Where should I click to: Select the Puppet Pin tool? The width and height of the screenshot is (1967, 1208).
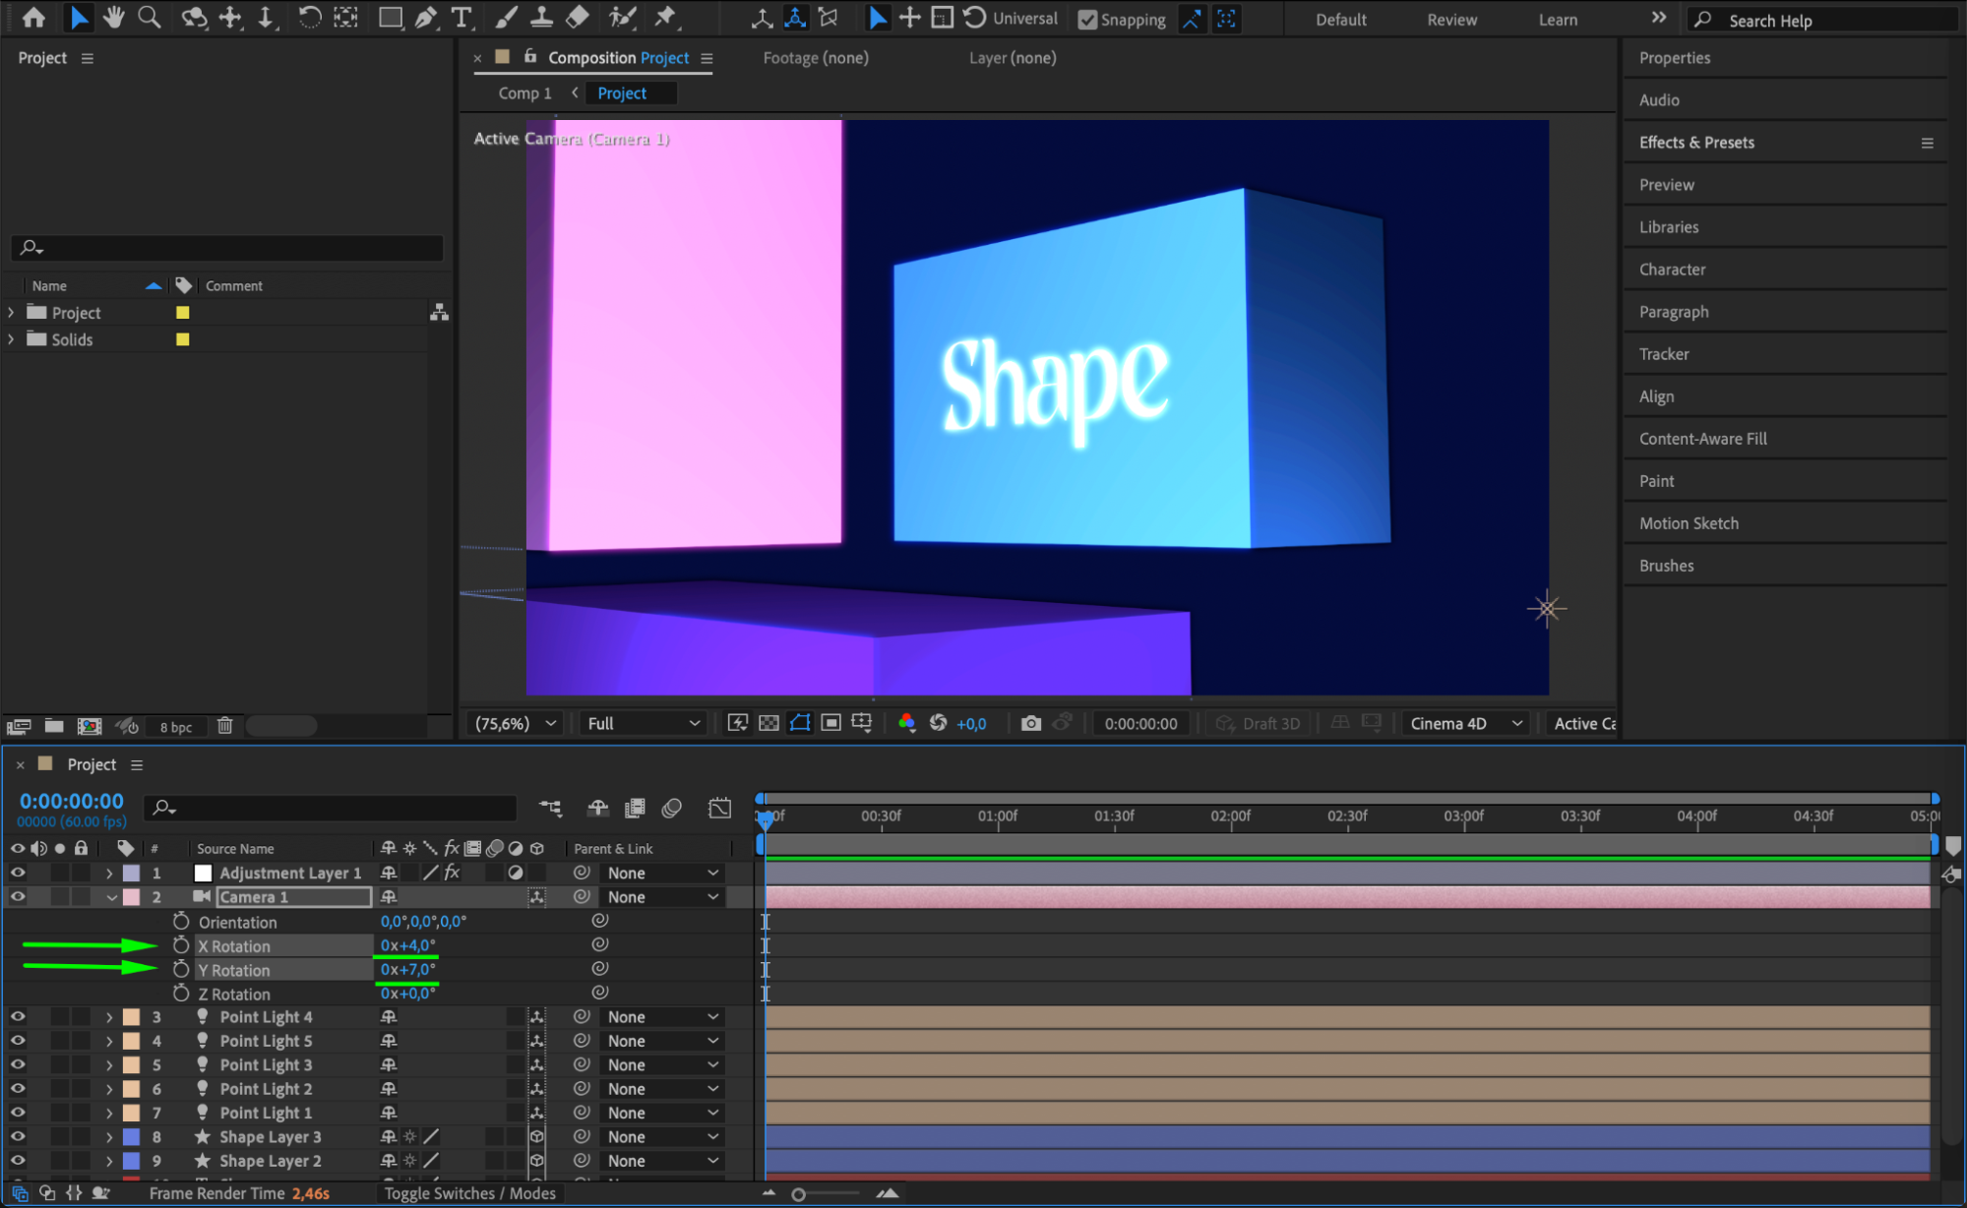(666, 17)
